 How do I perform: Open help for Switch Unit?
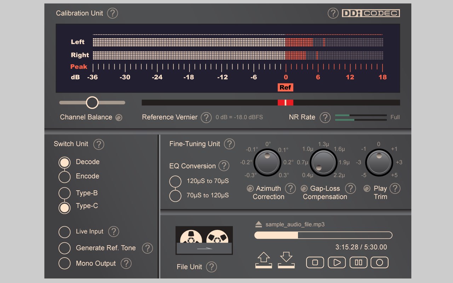98,144
